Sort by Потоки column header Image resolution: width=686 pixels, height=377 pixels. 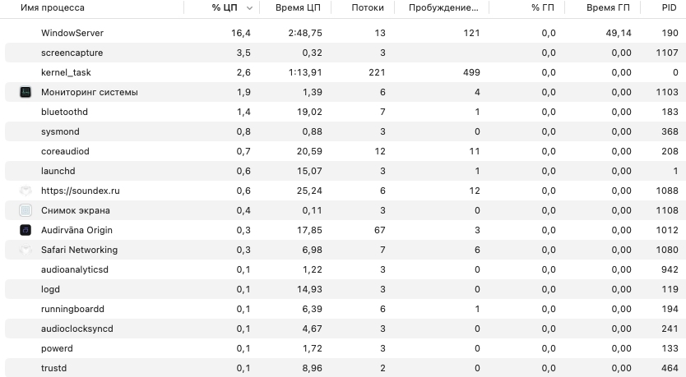[x=367, y=8]
